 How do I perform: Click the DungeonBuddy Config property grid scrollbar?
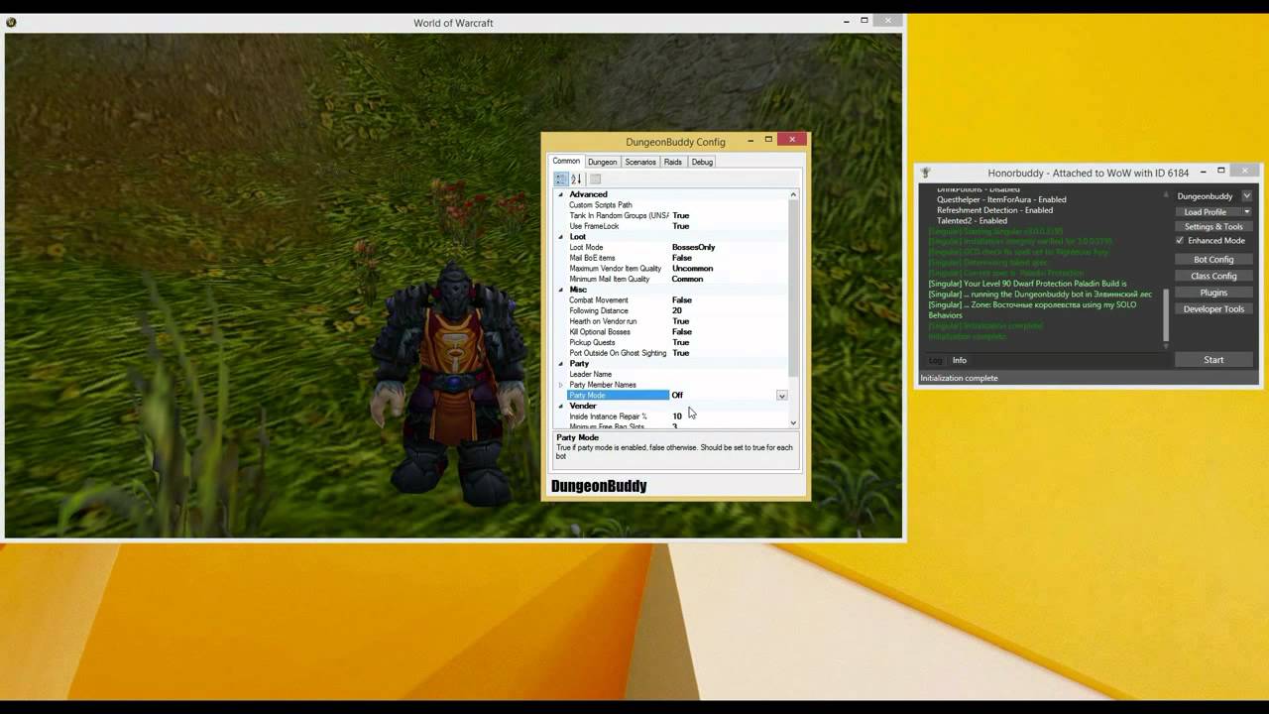793,288
